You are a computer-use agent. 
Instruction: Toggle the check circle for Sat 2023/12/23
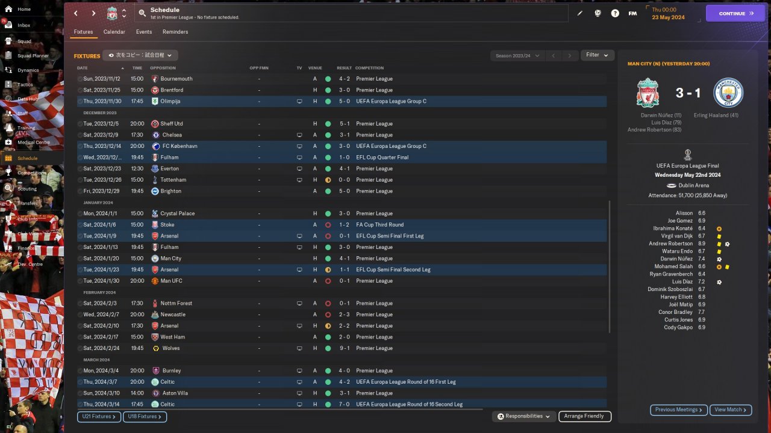pos(80,168)
